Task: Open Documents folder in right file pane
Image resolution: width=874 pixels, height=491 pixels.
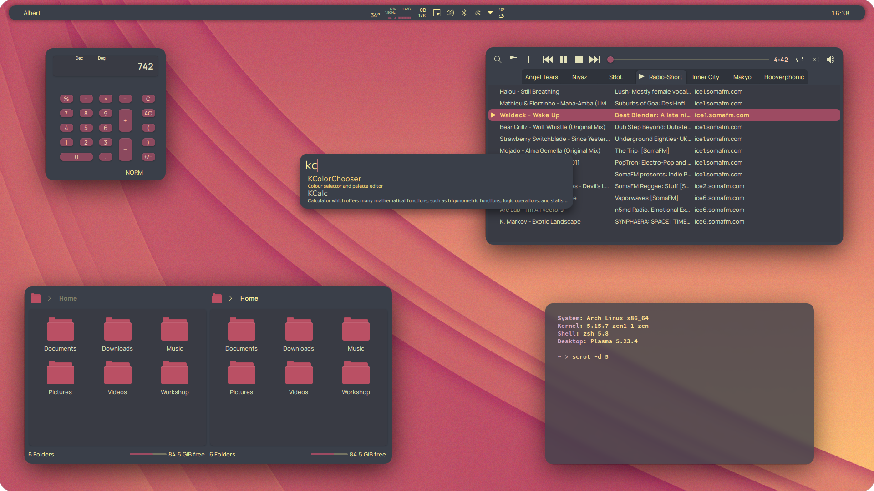Action: [241, 334]
